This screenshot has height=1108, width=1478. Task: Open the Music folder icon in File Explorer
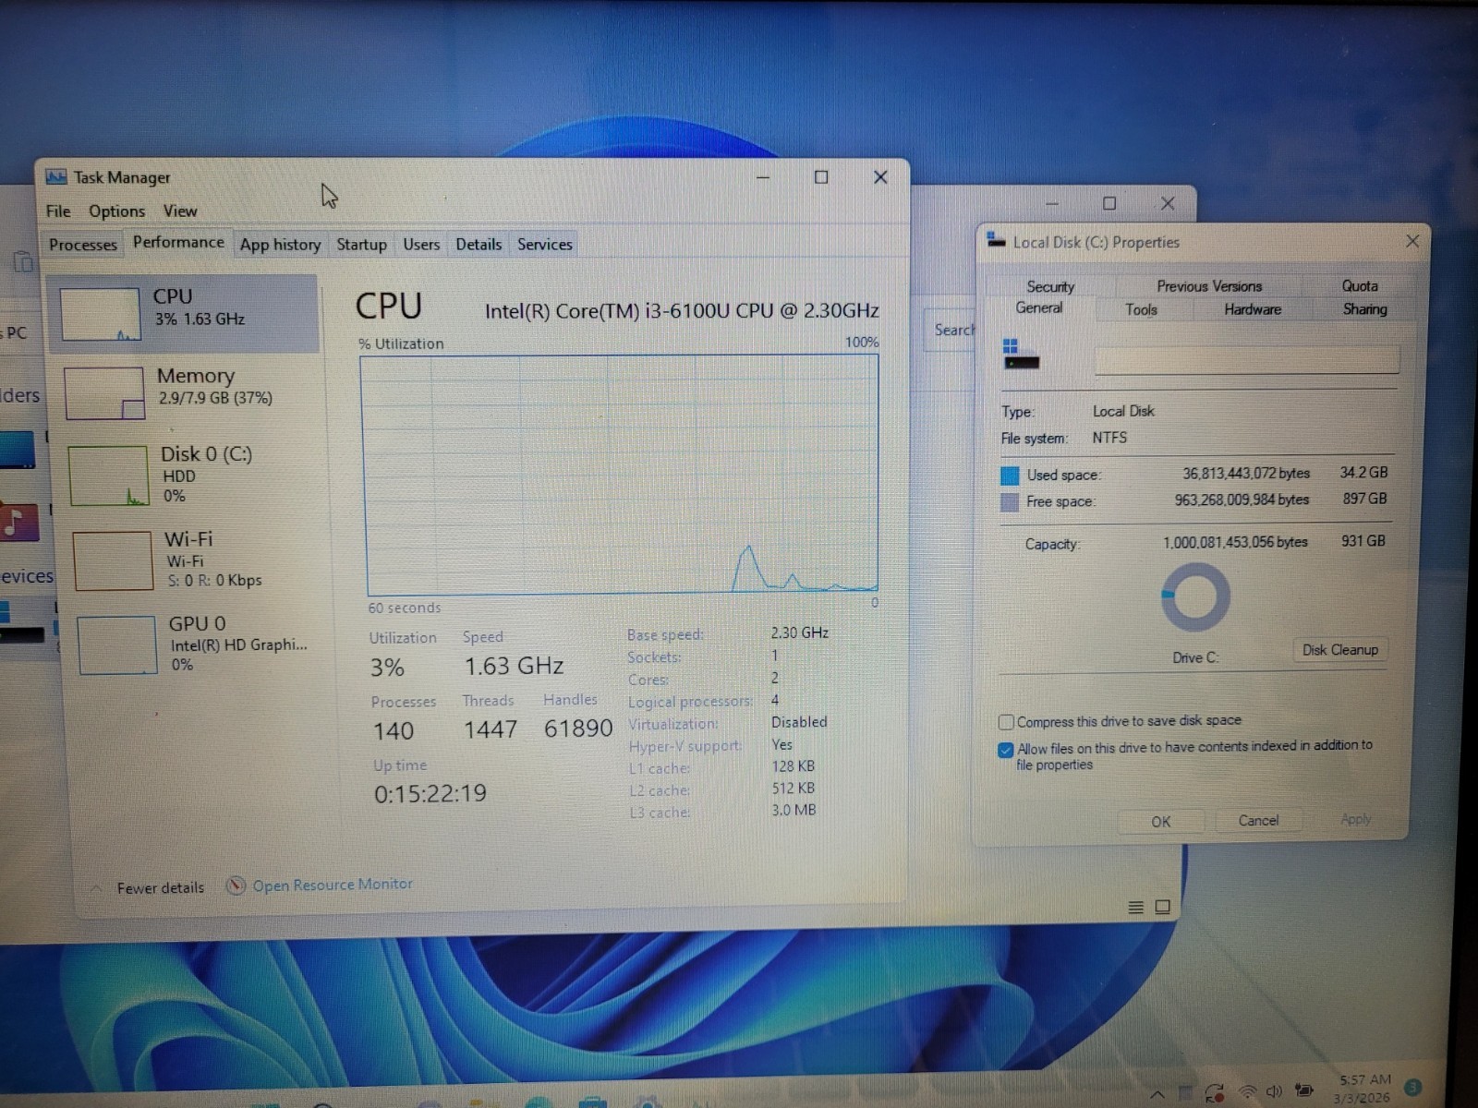18,523
